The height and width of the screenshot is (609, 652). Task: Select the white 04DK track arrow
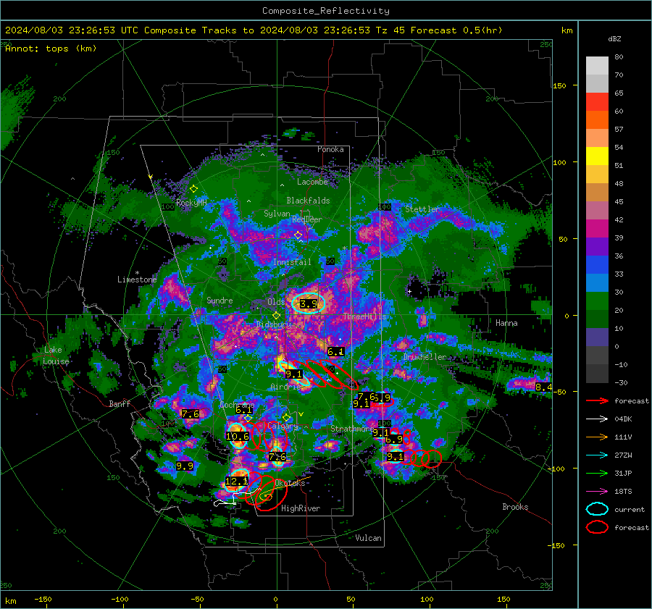point(597,419)
